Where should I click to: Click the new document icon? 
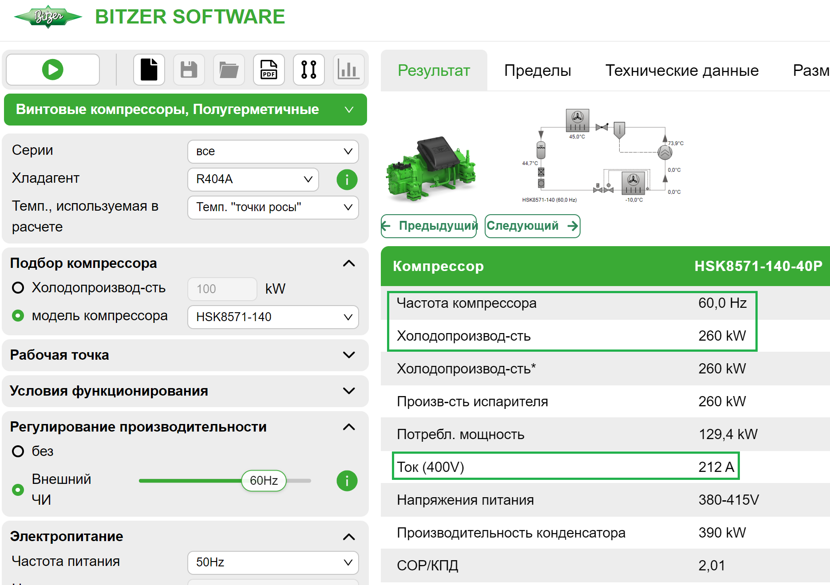149,70
